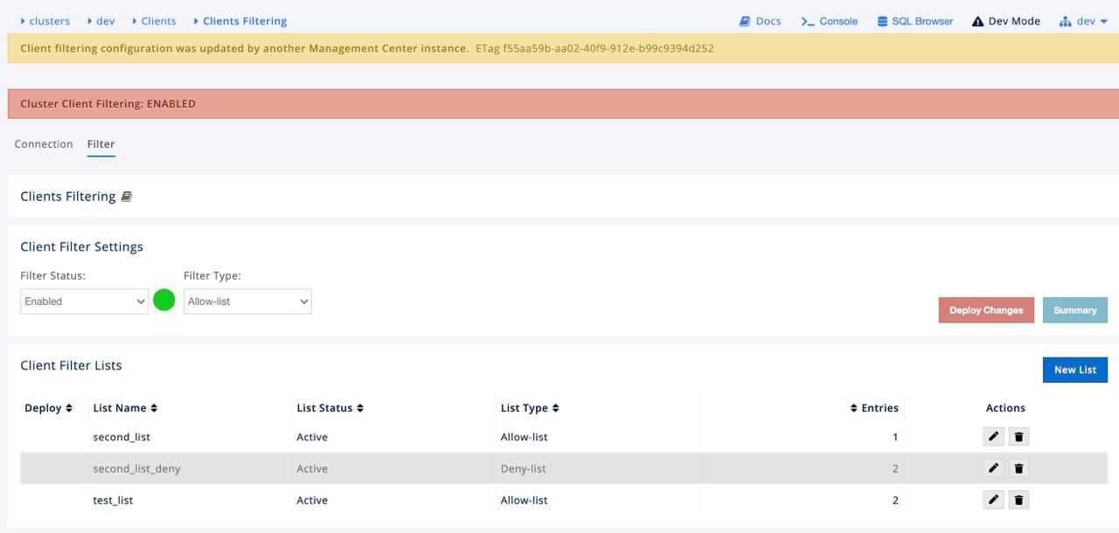Image resolution: width=1119 pixels, height=533 pixels.
Task: Edit second_list_deny with the pencil icon
Action: click(993, 468)
